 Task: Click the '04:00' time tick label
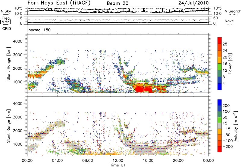(57, 161)
